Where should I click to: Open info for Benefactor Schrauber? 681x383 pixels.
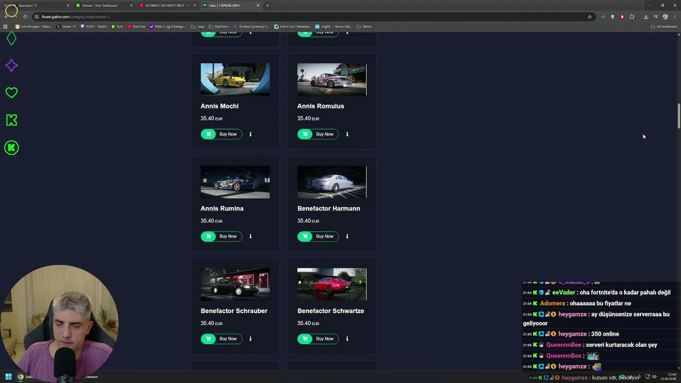click(x=251, y=338)
